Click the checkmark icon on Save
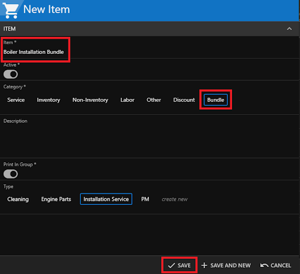 tap(171, 266)
